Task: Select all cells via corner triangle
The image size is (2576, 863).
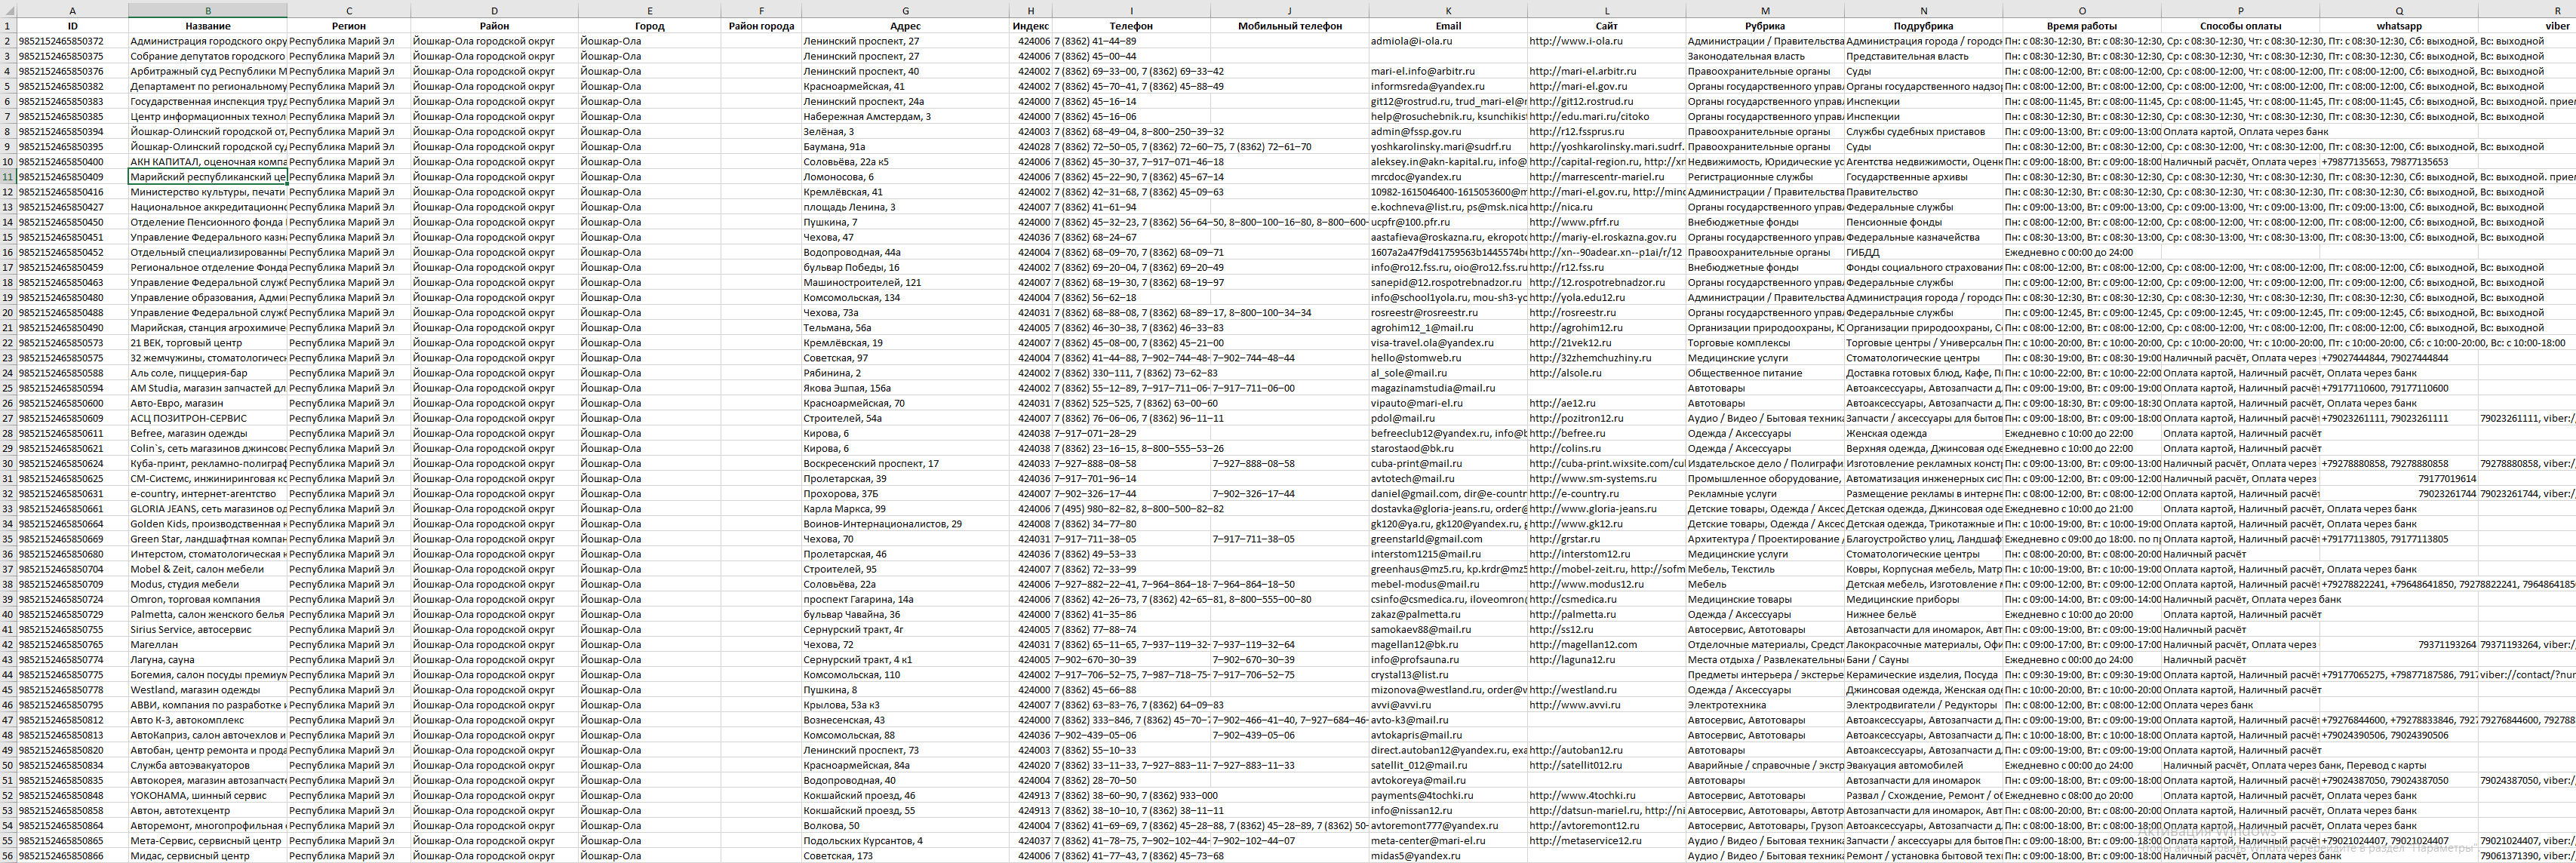Action: click(x=8, y=11)
